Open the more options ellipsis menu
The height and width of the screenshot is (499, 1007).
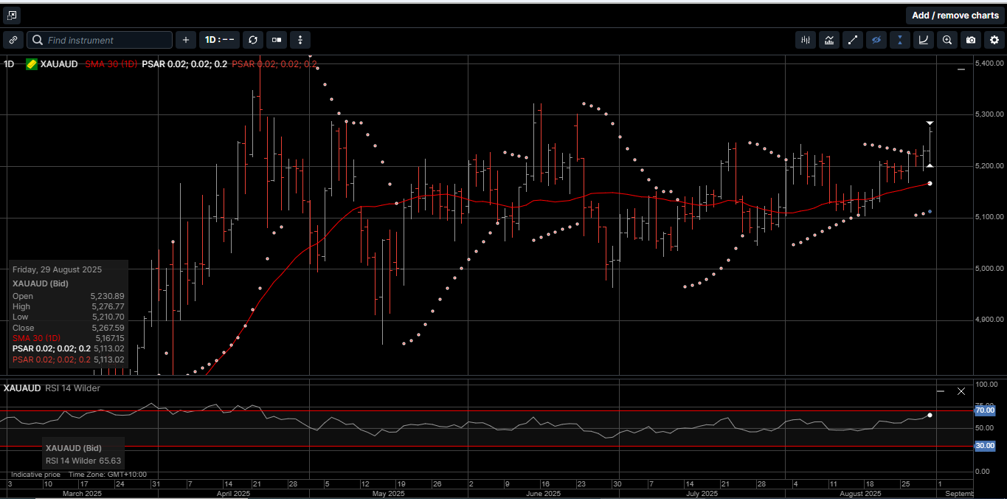(300, 40)
